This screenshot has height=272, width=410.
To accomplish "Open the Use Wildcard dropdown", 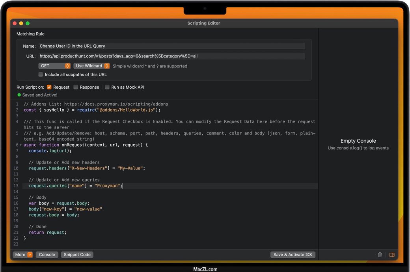I will 91,66.
